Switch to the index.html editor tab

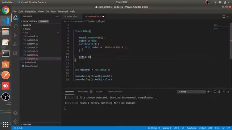[72, 17]
